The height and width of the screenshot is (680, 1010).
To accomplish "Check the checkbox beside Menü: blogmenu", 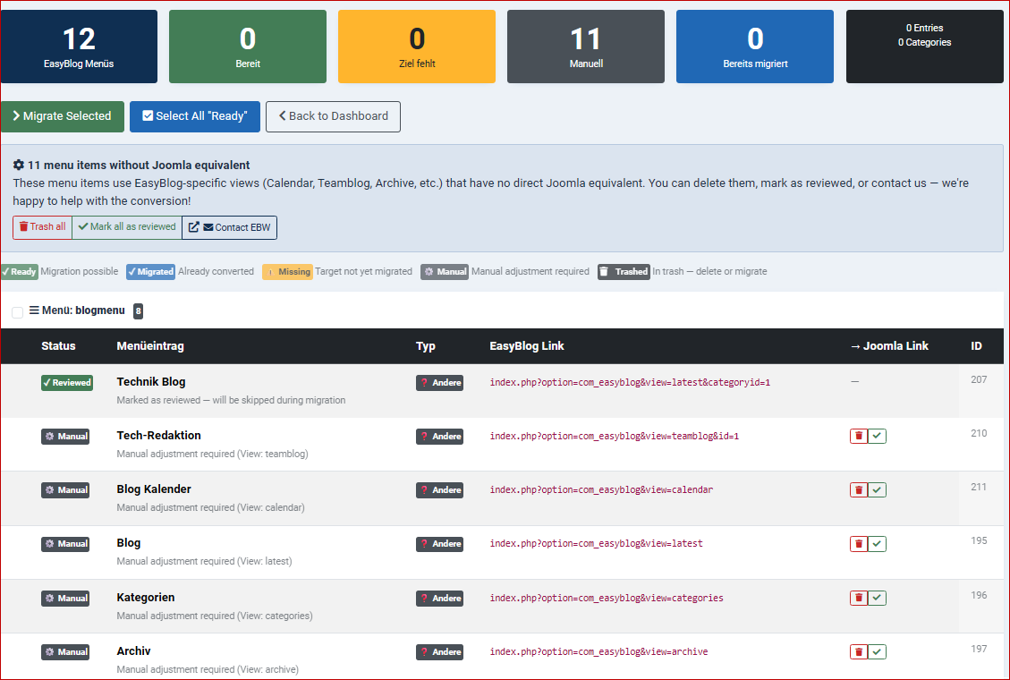I will pos(17,310).
